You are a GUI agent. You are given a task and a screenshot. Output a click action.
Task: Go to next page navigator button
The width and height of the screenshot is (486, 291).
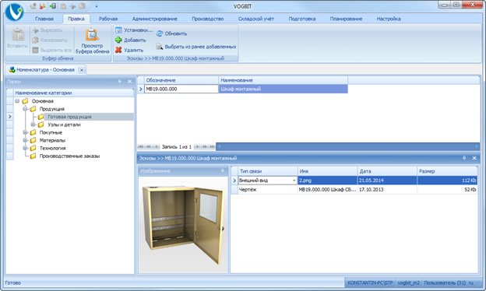point(205,146)
